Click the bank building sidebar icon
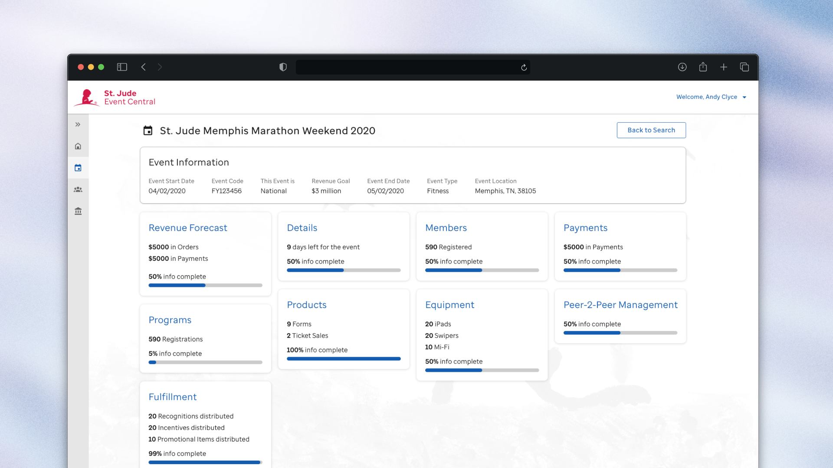 pyautogui.click(x=78, y=211)
